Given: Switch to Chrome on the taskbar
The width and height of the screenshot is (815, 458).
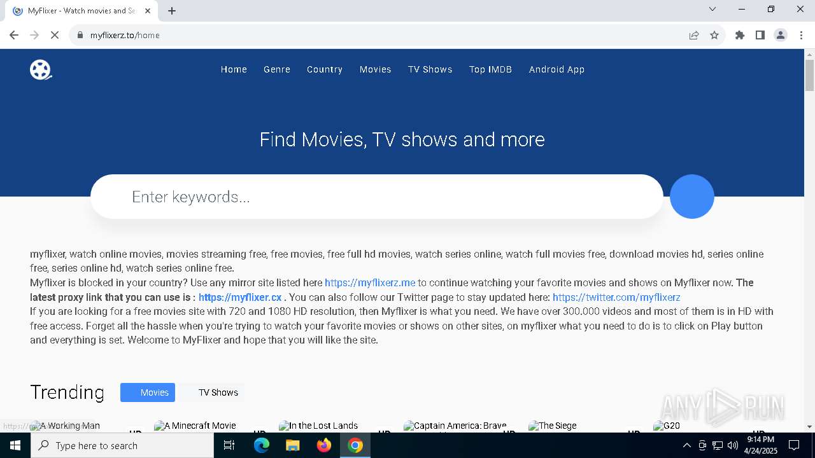Looking at the screenshot, I should pyautogui.click(x=355, y=445).
